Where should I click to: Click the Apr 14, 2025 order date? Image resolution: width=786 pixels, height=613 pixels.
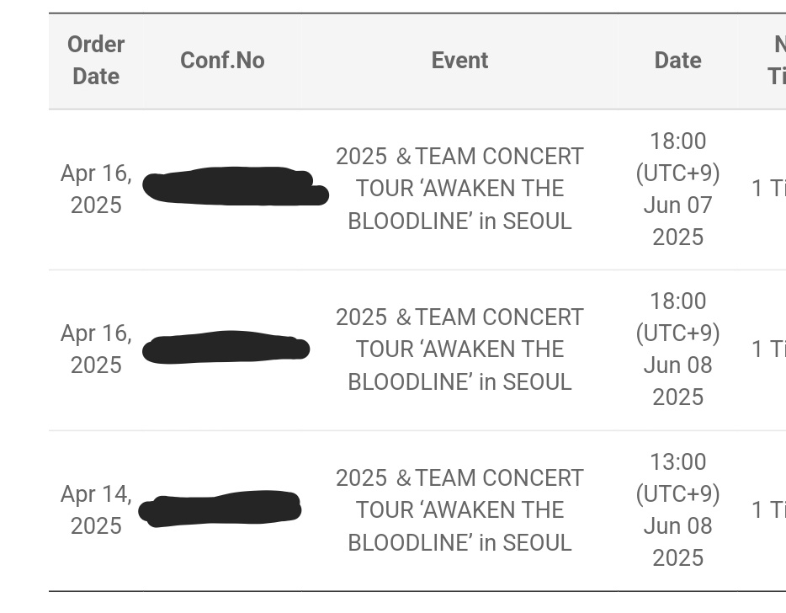96,510
